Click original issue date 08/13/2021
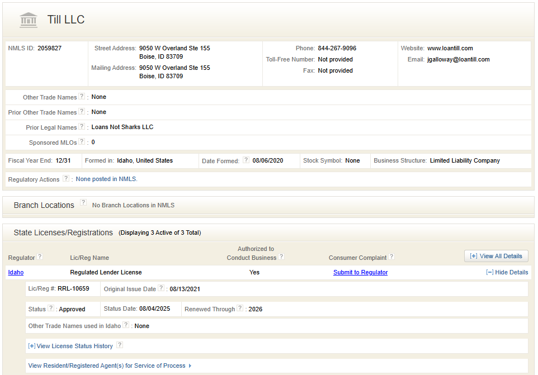538x375 pixels. click(x=185, y=289)
